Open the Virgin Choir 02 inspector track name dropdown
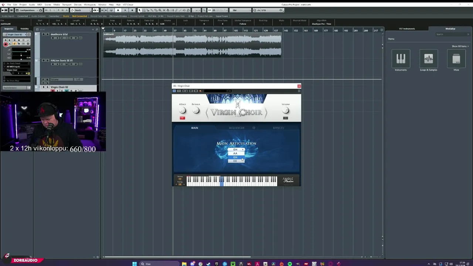Image resolution: width=473 pixels, height=266 pixels. 17,35
